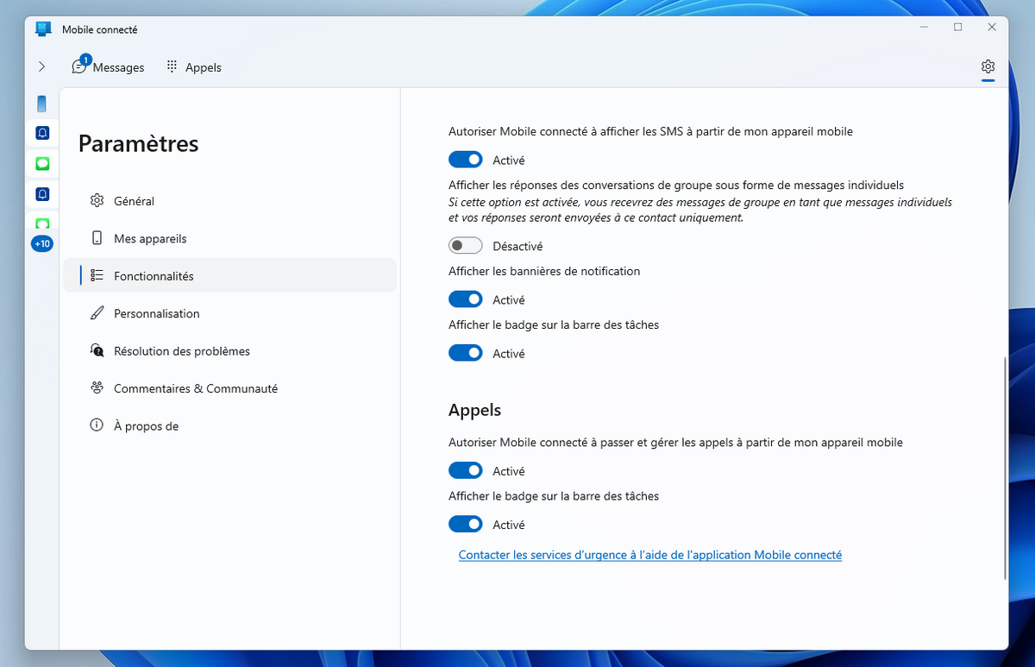
Task: Open the lower bell notification in the sidebar
Action: click(x=42, y=193)
